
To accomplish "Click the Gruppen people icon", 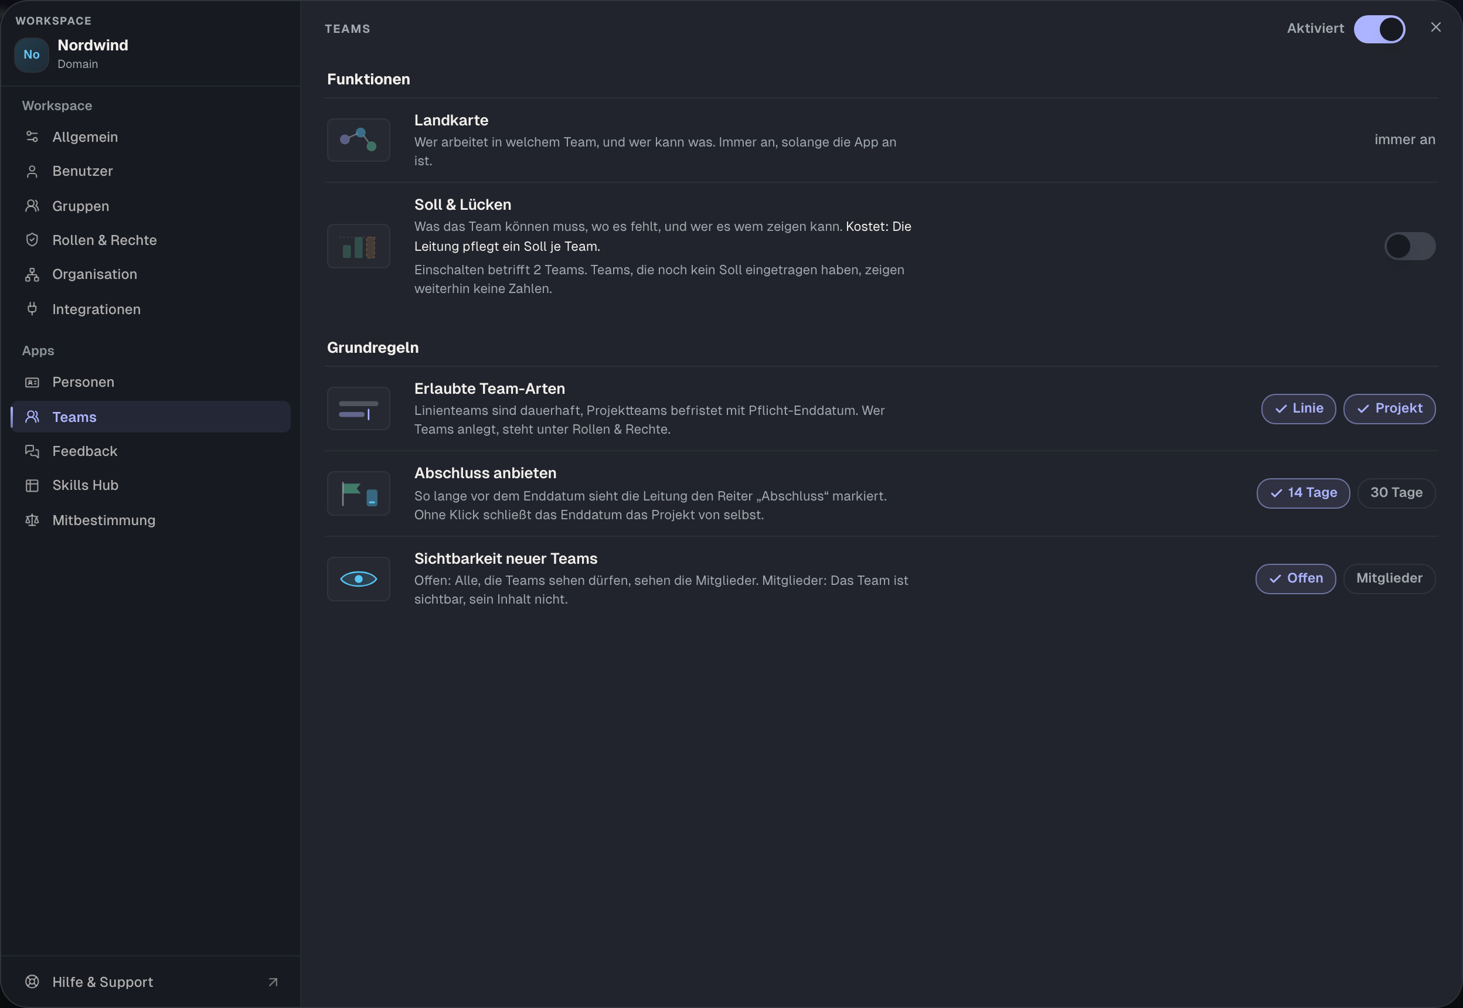I will 32,206.
